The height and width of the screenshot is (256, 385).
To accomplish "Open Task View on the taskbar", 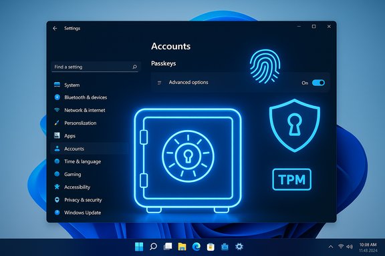I will coord(168,247).
